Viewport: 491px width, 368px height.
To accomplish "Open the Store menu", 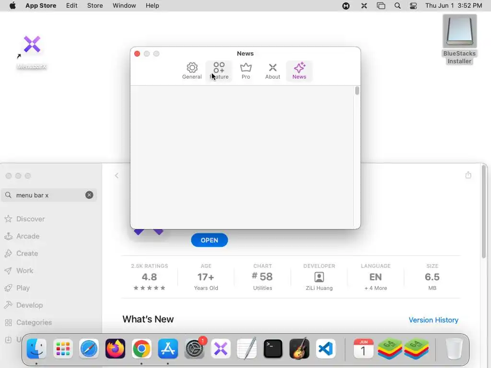I will coord(95,6).
